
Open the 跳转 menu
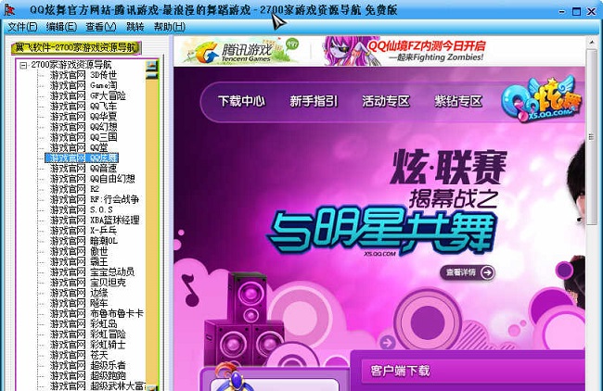135,27
